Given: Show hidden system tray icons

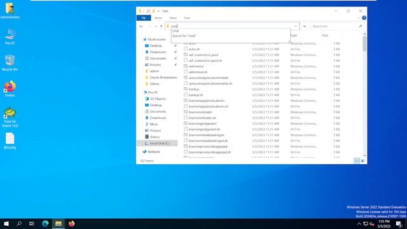Looking at the screenshot, I should tap(359, 224).
